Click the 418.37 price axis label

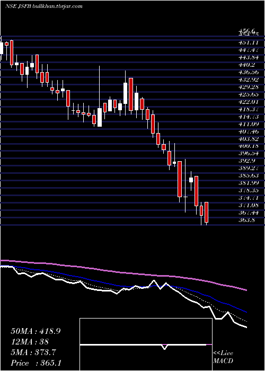pos(249,109)
